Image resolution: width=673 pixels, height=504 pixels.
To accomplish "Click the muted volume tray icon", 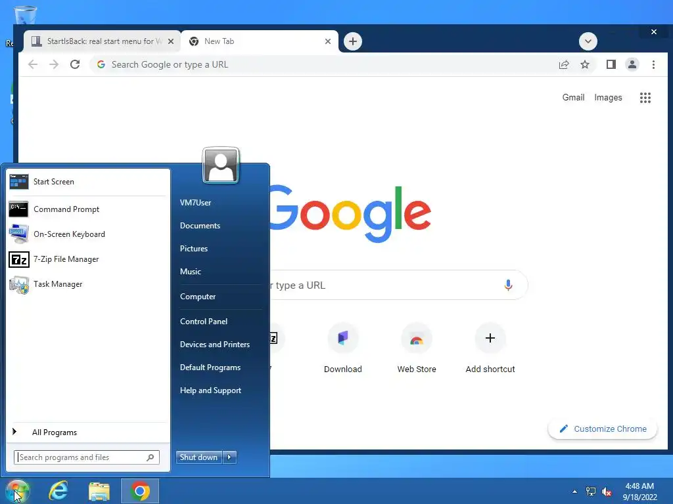I will [x=607, y=492].
